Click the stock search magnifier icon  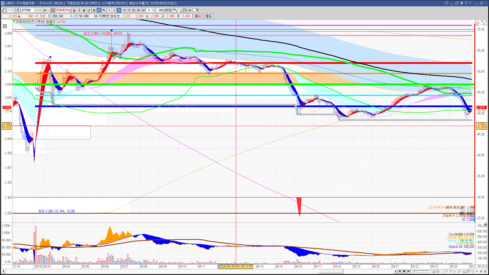tap(40, 10)
